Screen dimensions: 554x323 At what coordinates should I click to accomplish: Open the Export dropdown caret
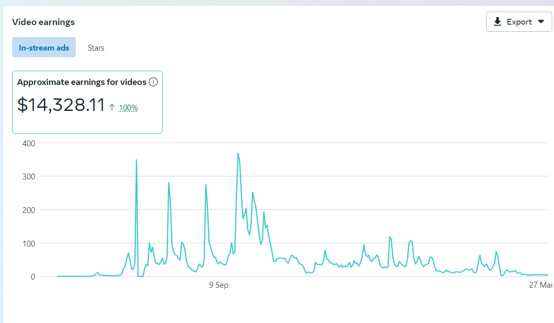tap(541, 21)
